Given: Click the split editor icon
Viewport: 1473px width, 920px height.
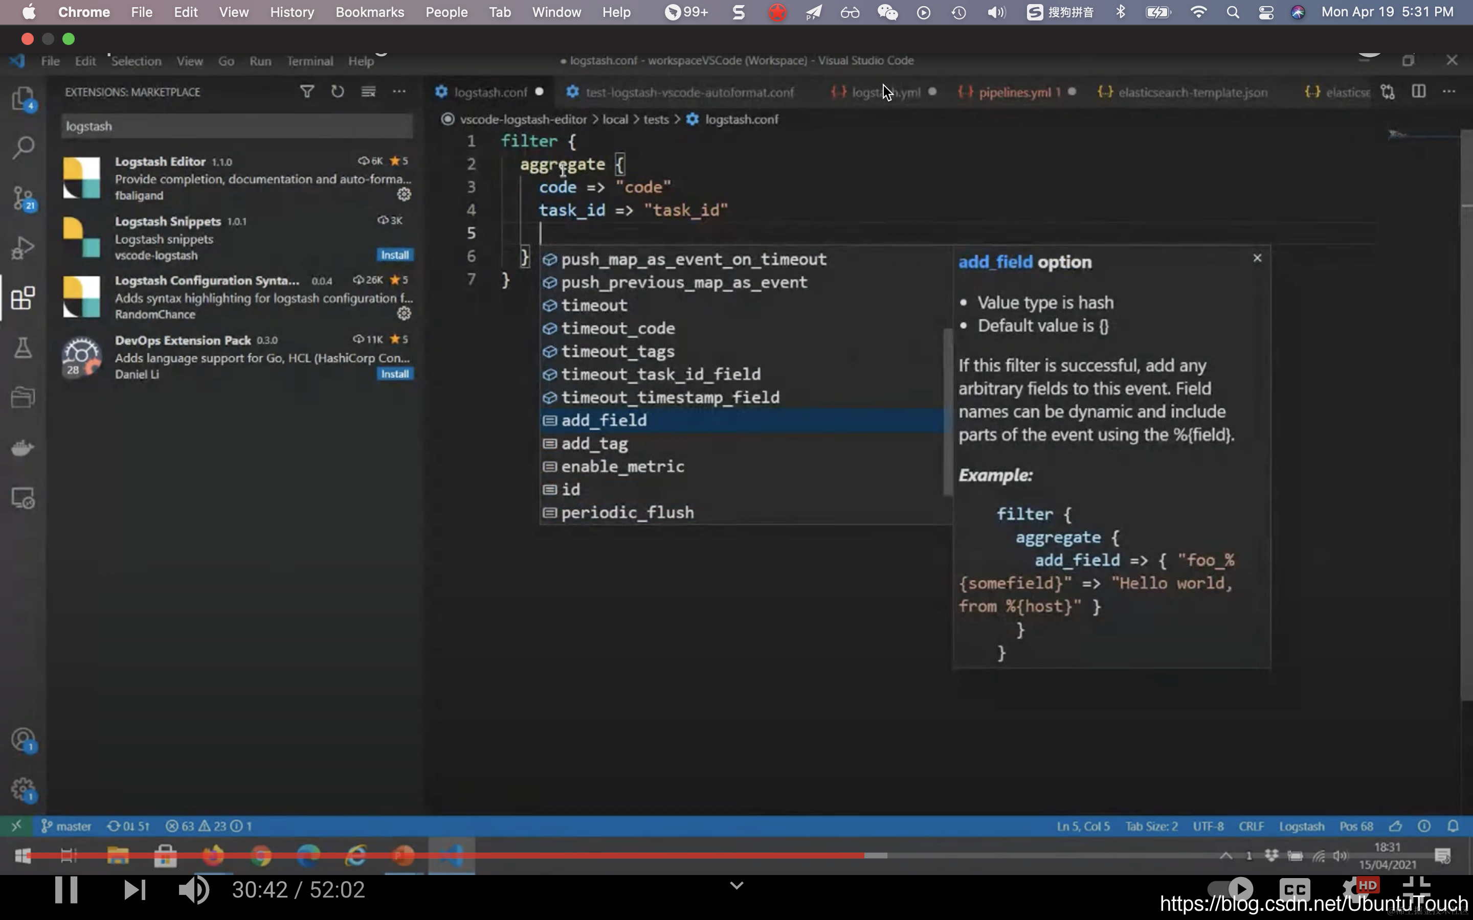Looking at the screenshot, I should click(x=1418, y=91).
